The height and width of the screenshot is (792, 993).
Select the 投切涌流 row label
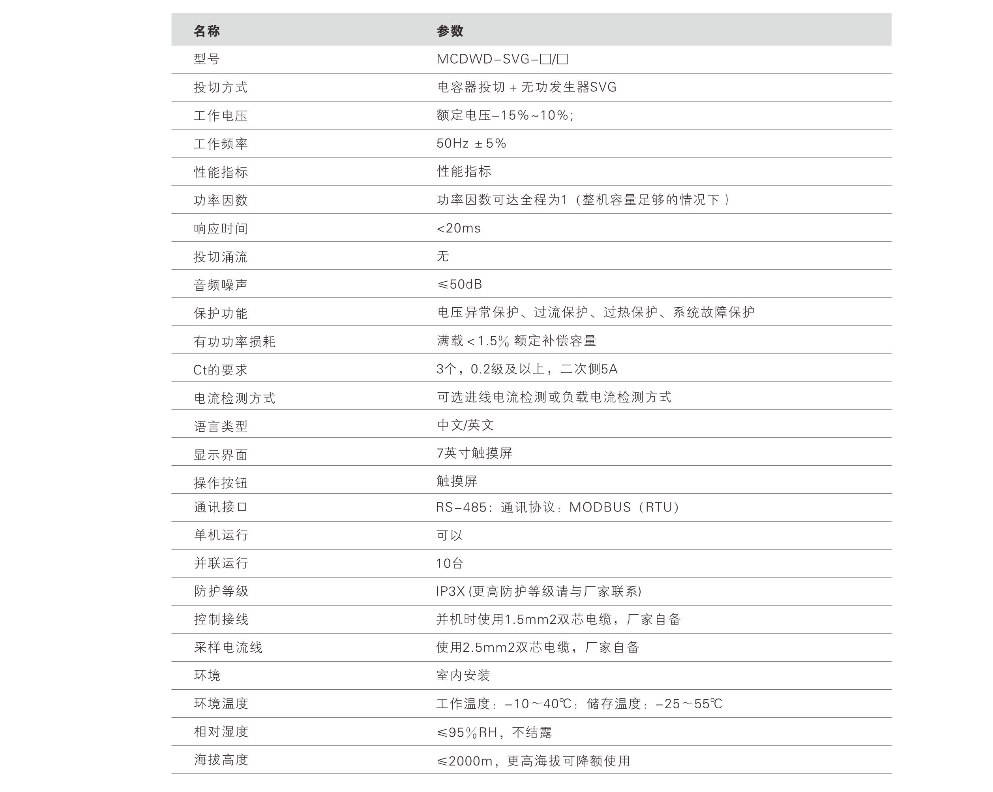coord(221,257)
